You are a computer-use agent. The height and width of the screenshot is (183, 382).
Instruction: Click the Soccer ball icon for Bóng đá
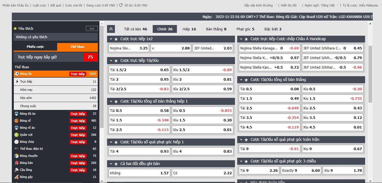click(x=17, y=74)
